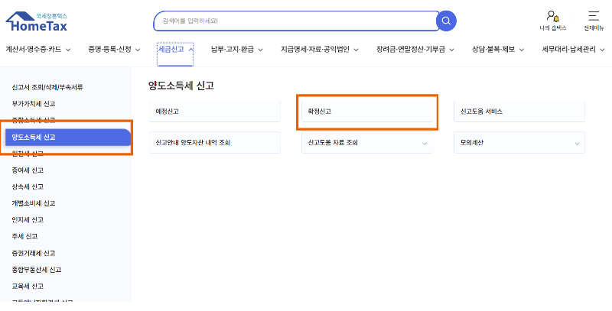Open 증여세 신고 in sidebar
The image size is (612, 311).
coord(28,170)
